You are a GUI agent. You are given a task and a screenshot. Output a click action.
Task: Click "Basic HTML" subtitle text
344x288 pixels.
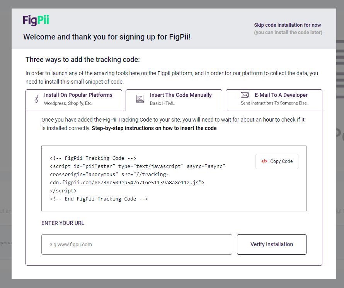coord(162,103)
